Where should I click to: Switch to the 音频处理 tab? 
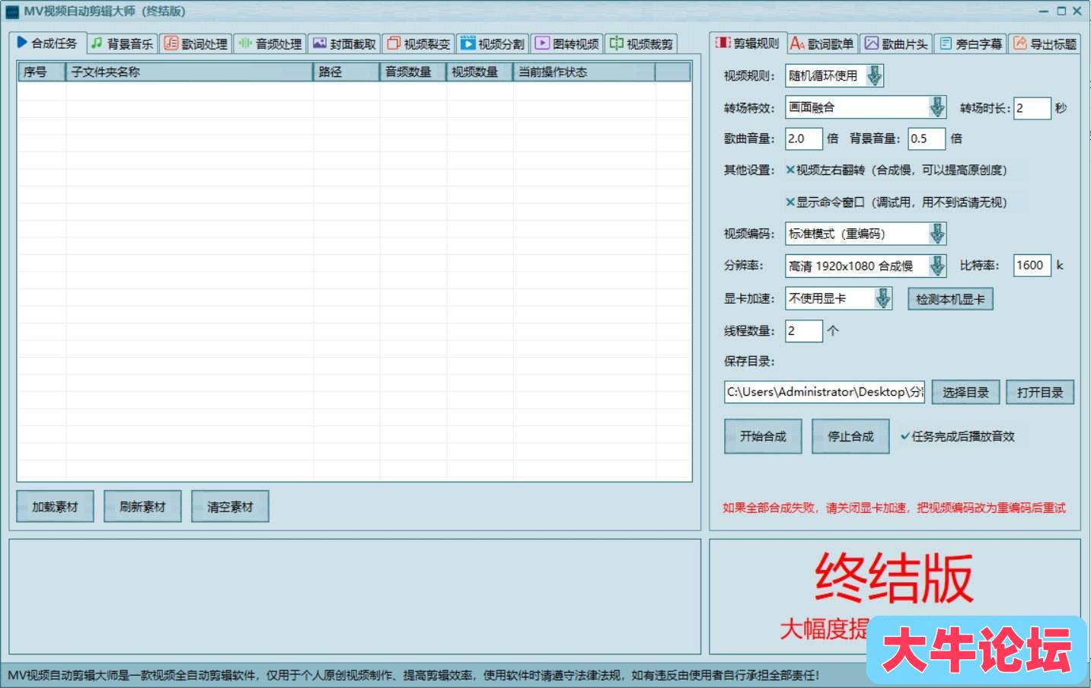click(270, 44)
